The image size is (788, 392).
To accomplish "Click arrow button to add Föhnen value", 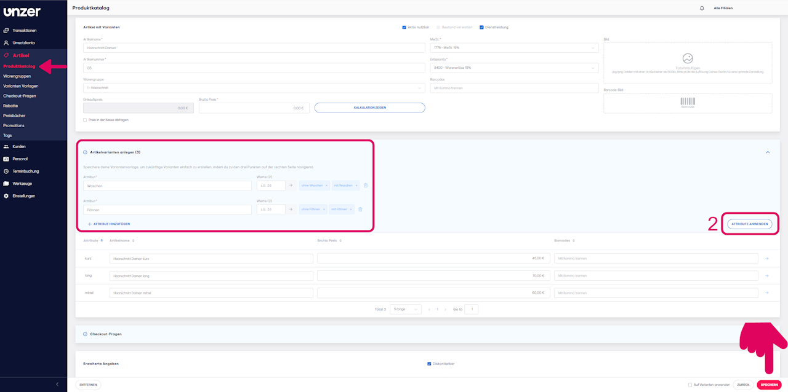I will point(291,210).
